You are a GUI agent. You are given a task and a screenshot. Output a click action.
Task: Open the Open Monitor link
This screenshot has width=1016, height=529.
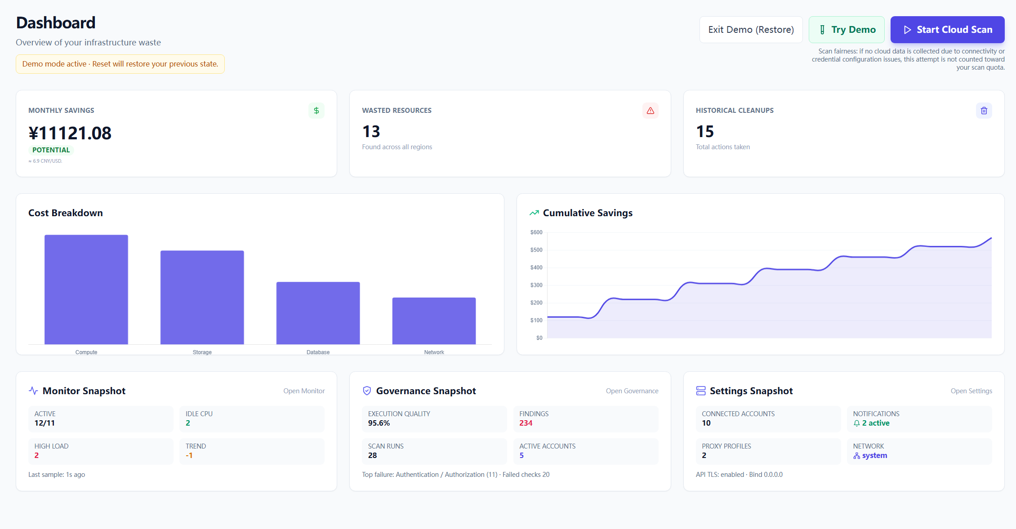pyautogui.click(x=304, y=391)
